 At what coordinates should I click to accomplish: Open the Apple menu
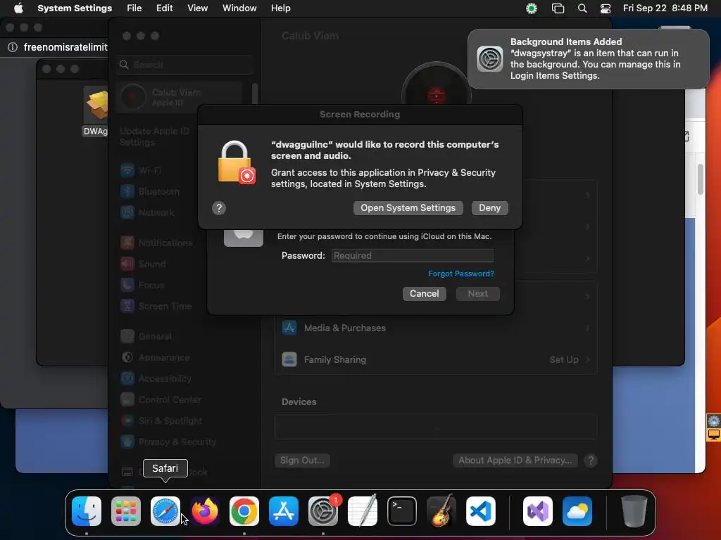pyautogui.click(x=18, y=8)
